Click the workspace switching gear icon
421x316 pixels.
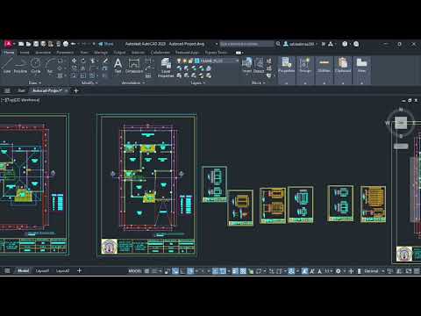(x=339, y=271)
